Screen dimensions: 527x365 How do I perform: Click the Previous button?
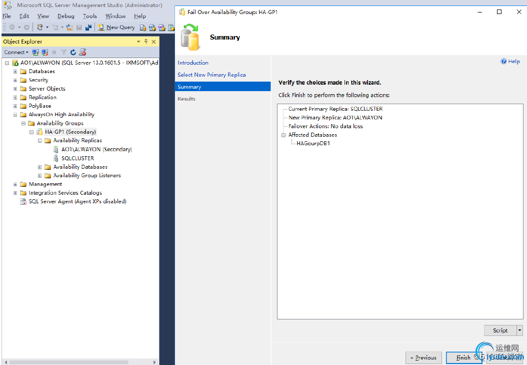(423, 357)
